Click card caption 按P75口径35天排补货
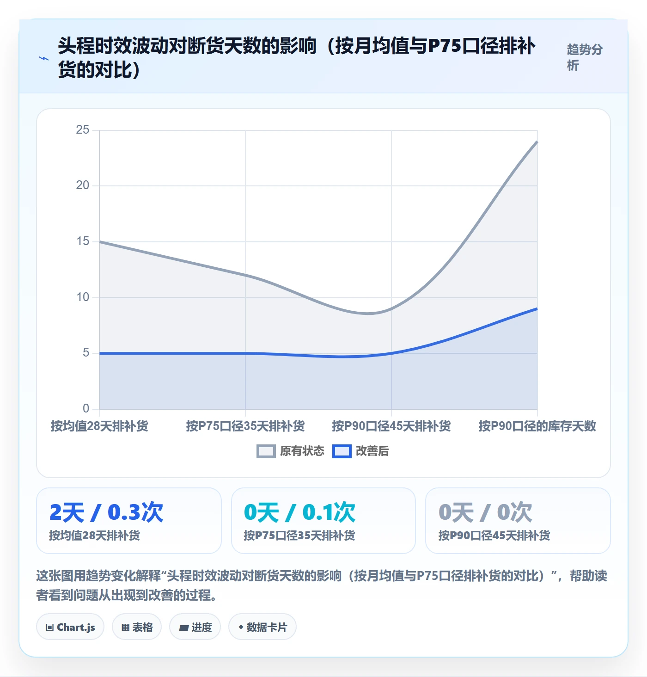 click(x=299, y=535)
